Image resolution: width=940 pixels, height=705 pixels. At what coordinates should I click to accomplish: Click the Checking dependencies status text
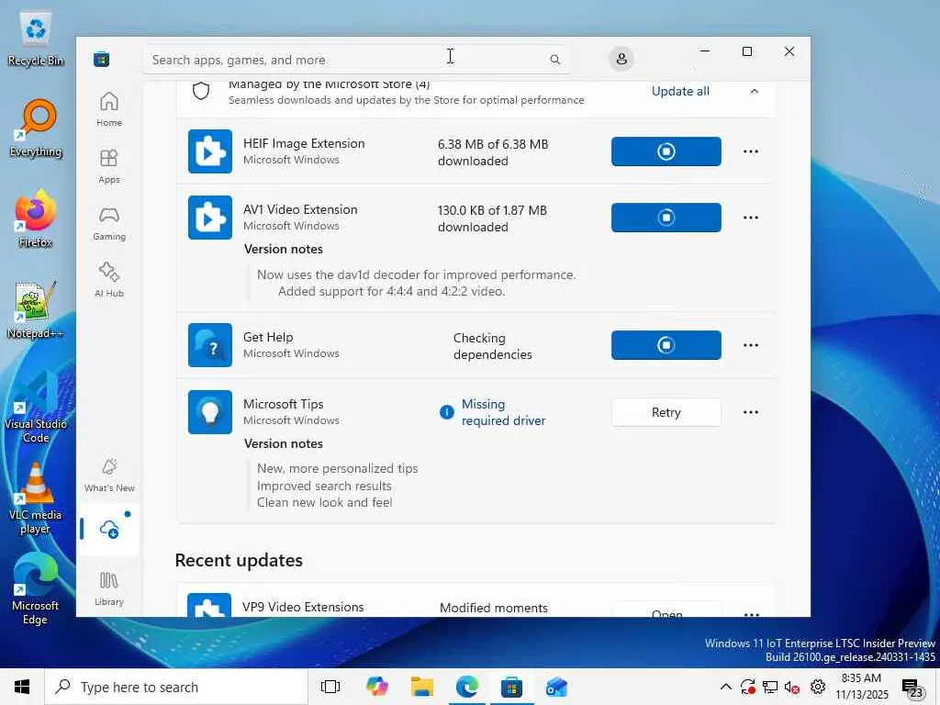coord(492,346)
